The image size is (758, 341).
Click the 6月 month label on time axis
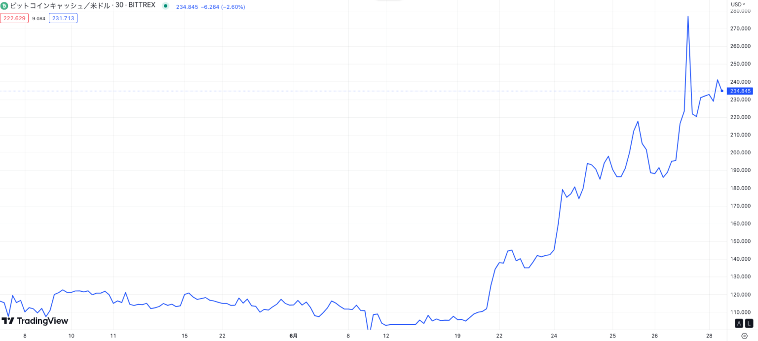294,336
